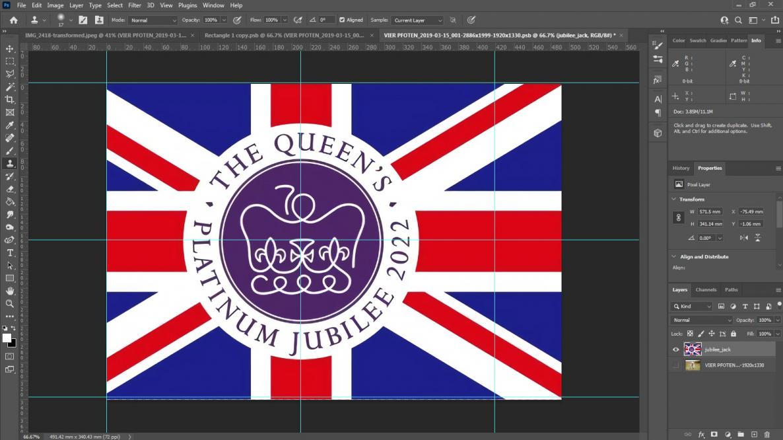783x440 pixels.
Task: Open the brush preset picker arrow
Action: pyautogui.click(x=71, y=20)
